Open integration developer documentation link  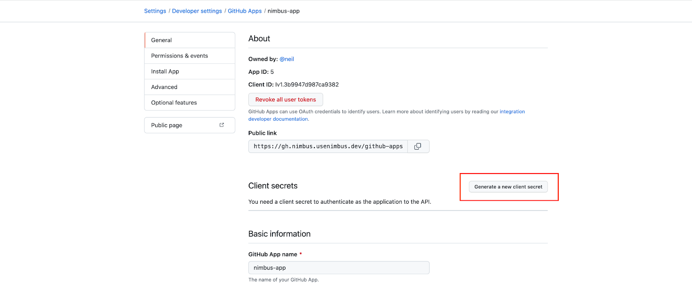pos(513,112)
